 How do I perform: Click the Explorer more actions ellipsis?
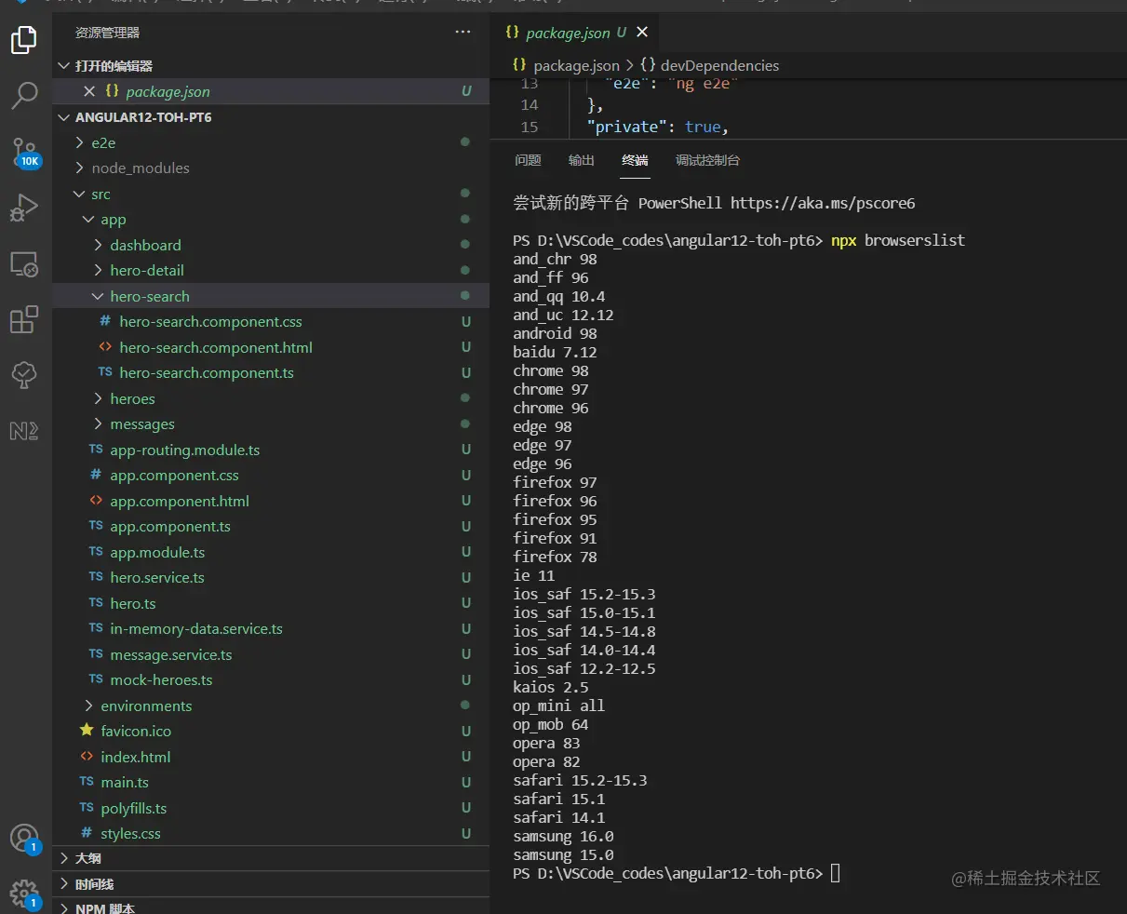click(463, 33)
